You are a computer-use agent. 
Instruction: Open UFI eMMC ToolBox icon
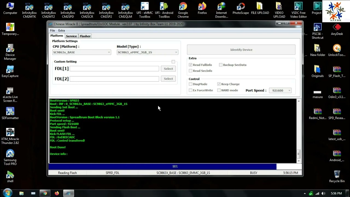coord(145,10)
